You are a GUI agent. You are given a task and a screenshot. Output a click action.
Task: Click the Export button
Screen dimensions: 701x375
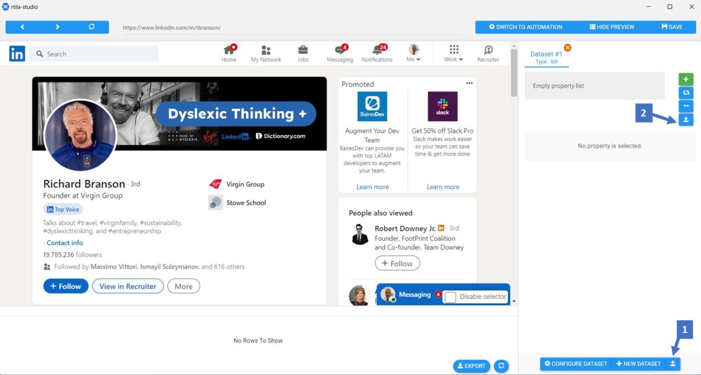click(471, 366)
